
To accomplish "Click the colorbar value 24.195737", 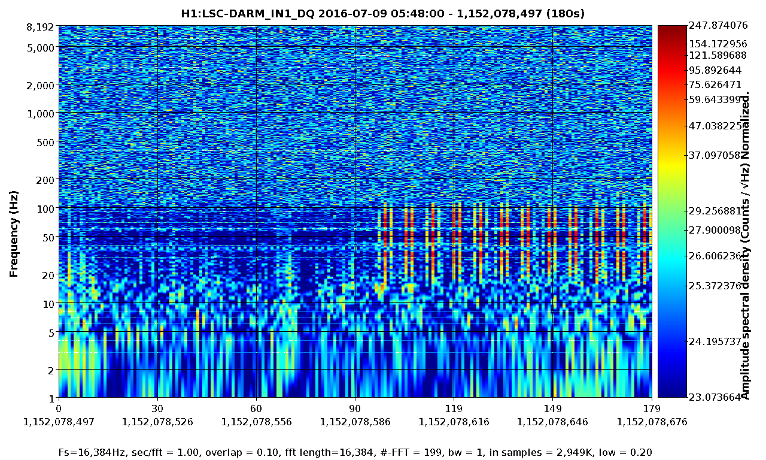I will tap(716, 341).
